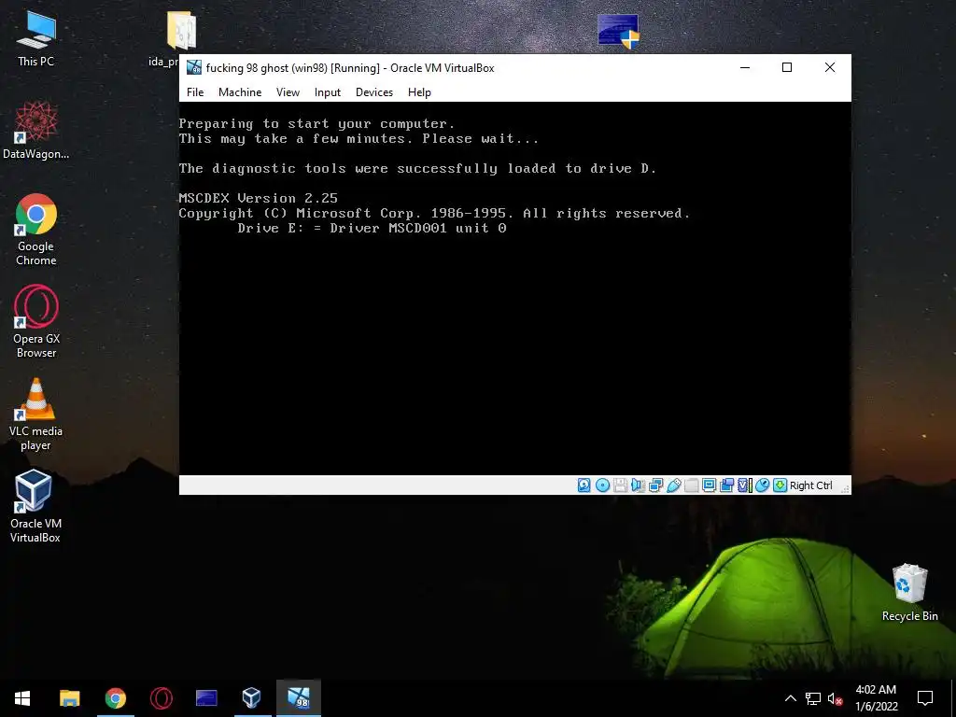956x717 pixels.
Task: Open the taskbar clock showing 4:02 AM
Action: click(x=876, y=698)
